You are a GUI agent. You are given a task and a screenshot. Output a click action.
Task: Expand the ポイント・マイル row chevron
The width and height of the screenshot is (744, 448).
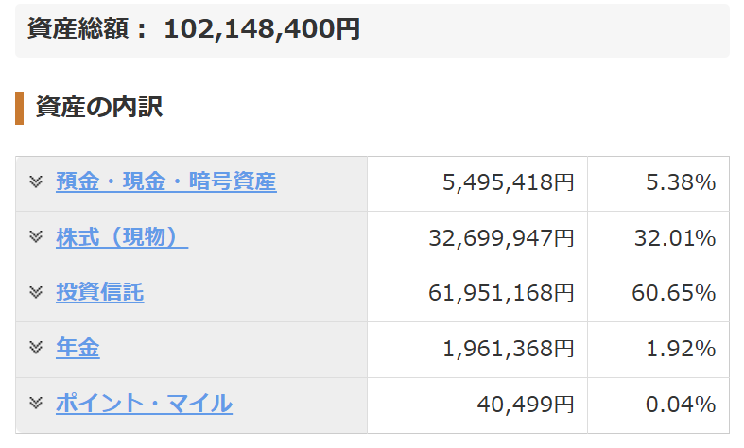pos(36,403)
